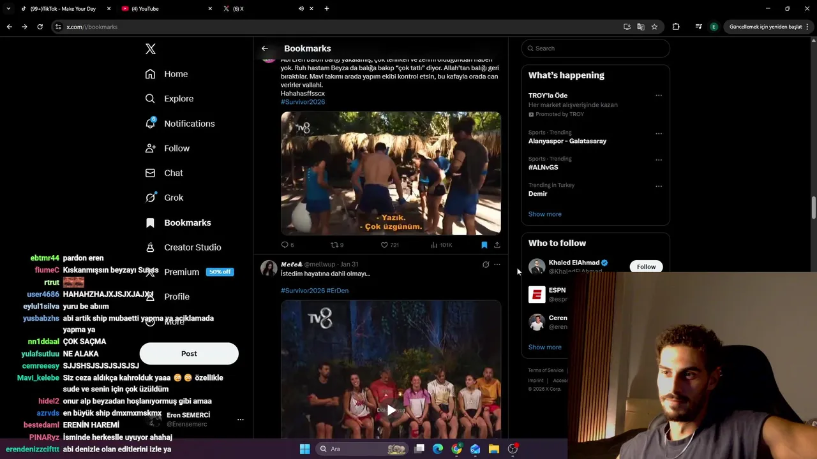This screenshot has height=459, width=817.
Task: Open the Windows Start menu
Action: point(304,449)
